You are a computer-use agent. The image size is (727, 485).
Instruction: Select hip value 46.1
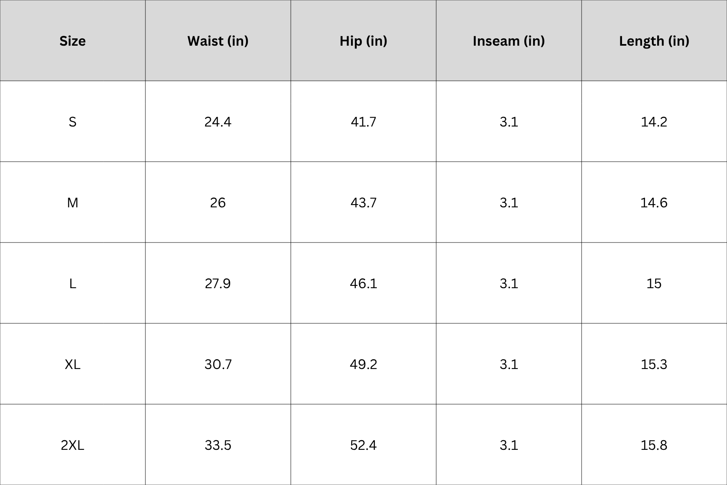pyautogui.click(x=363, y=283)
